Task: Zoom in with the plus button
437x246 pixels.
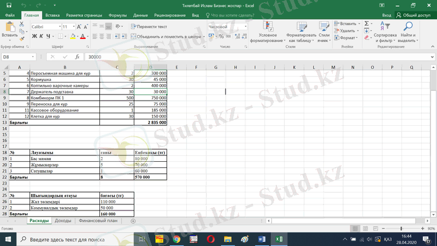Action: coord(422,229)
